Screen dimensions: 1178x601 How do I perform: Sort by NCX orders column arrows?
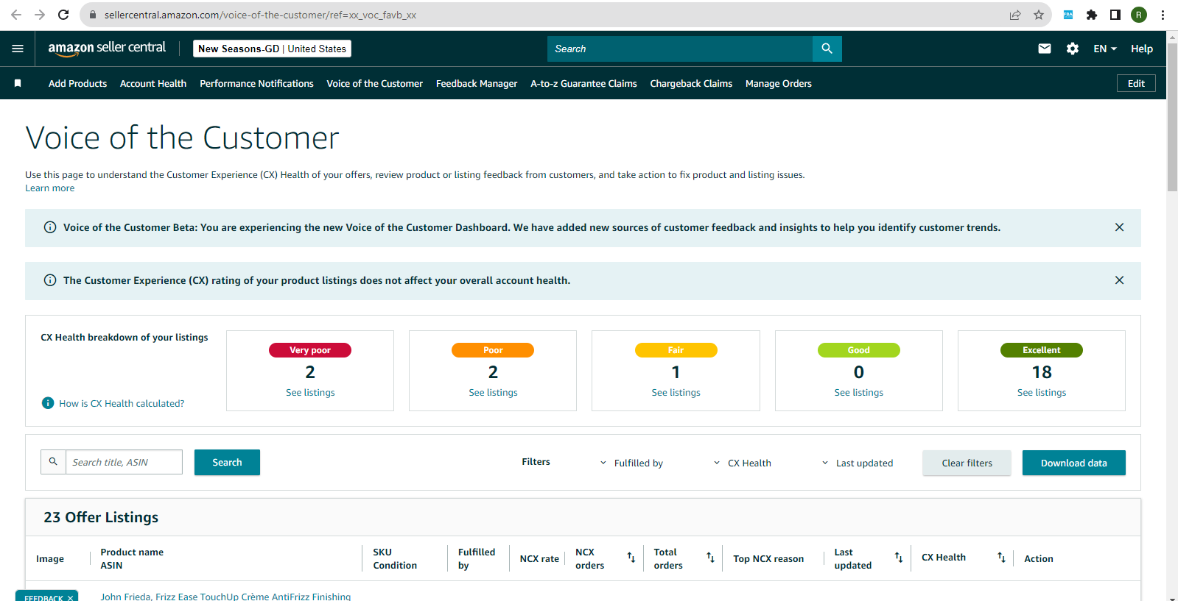tap(631, 558)
